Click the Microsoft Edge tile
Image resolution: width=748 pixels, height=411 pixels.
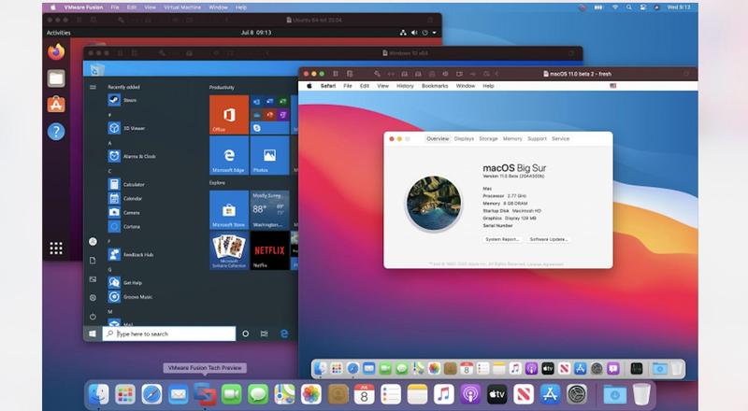[229, 155]
